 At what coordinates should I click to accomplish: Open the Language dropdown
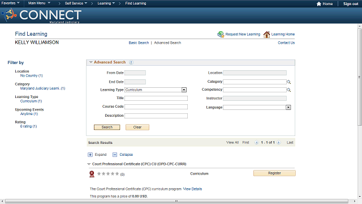288,107
